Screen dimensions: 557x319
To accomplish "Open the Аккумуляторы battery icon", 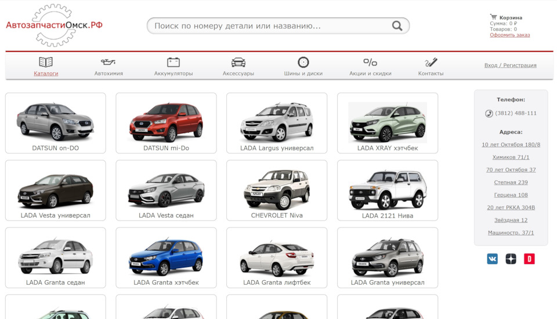I will (173, 62).
